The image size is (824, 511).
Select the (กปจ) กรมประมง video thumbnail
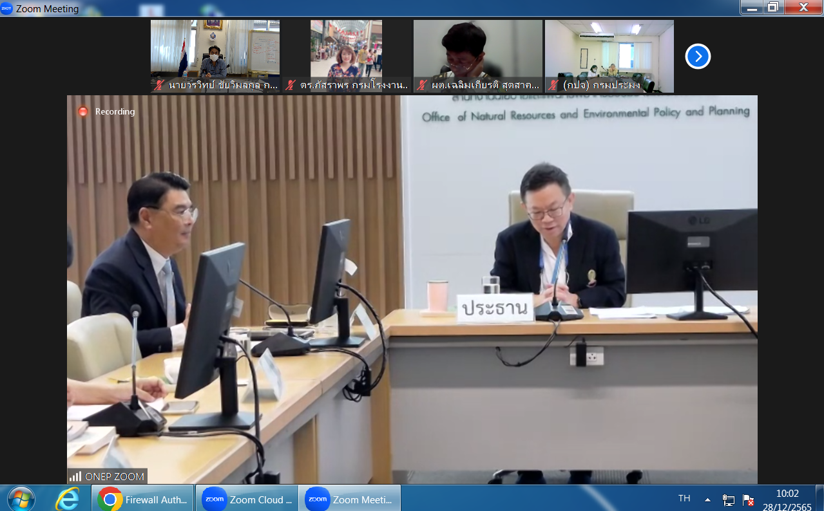coord(609,50)
